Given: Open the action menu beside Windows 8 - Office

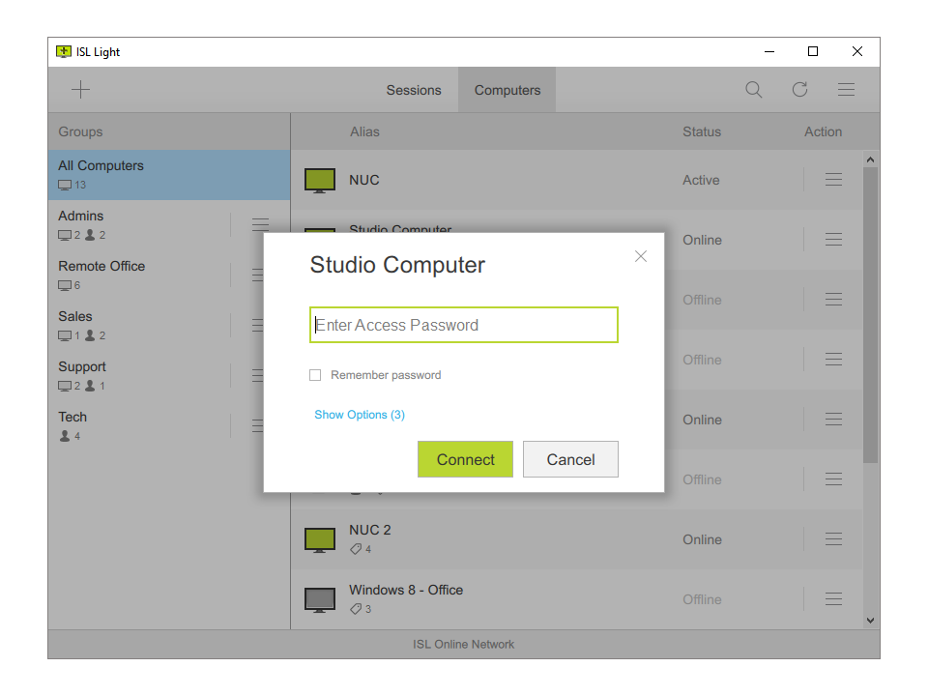Looking at the screenshot, I should (x=833, y=599).
